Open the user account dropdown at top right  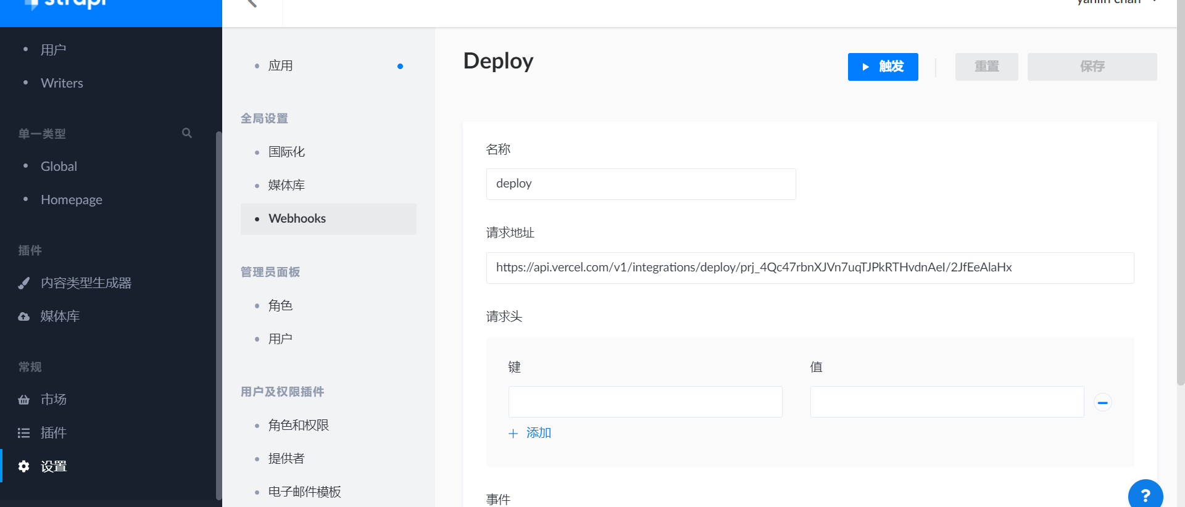tap(1117, 2)
